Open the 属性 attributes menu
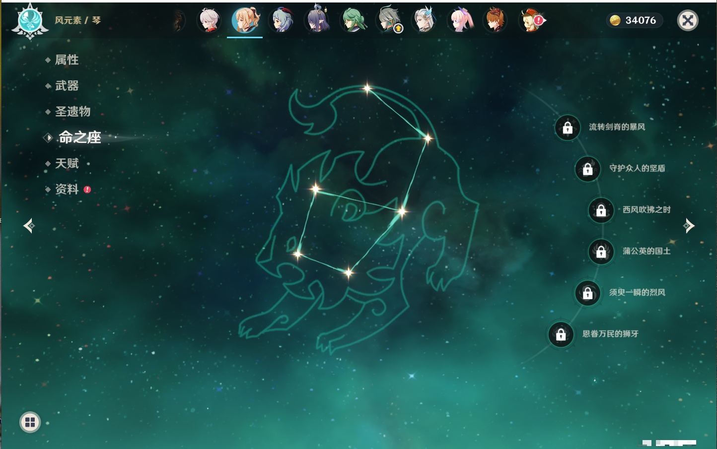717x449 pixels. [x=67, y=60]
